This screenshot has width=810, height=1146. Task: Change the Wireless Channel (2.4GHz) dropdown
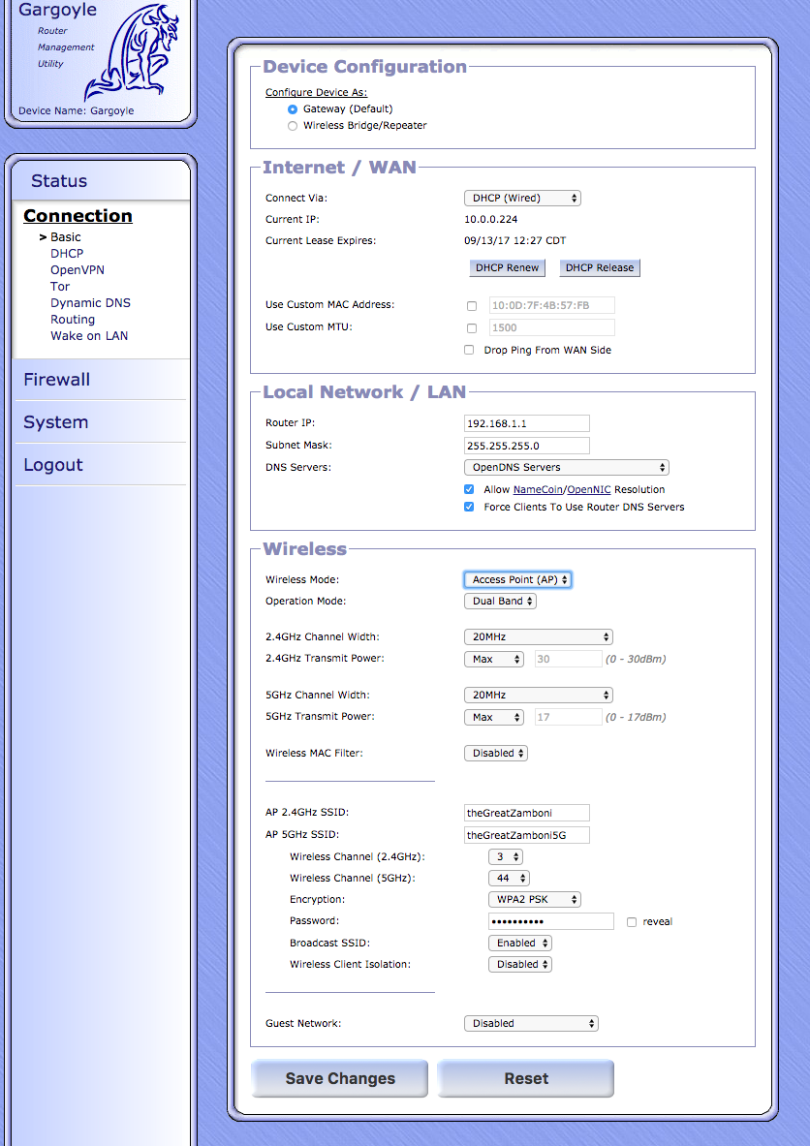(x=505, y=856)
